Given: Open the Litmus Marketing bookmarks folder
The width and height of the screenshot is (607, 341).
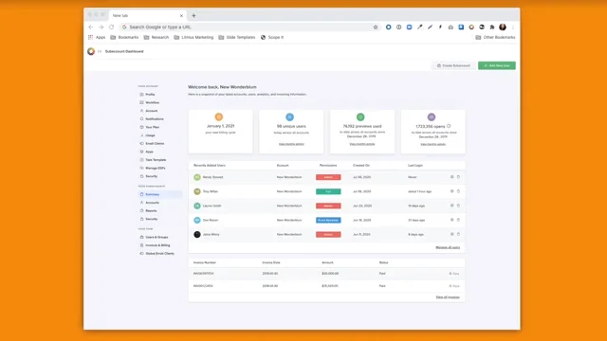Looking at the screenshot, I should [193, 38].
